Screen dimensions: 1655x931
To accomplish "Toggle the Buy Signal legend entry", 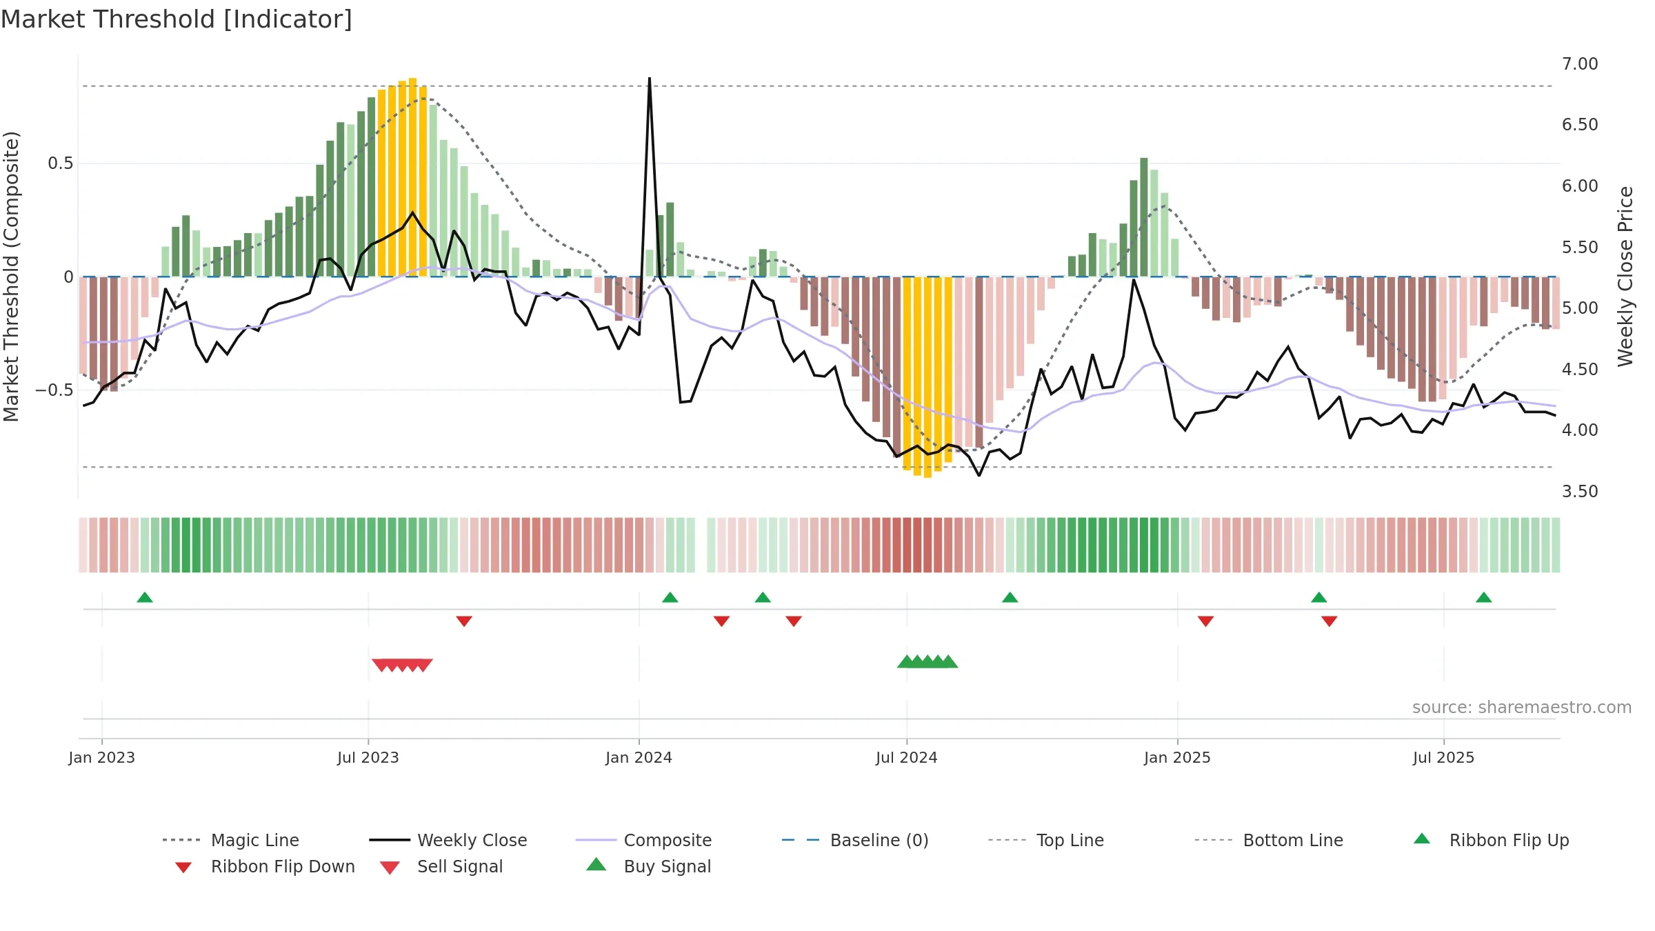I will [x=648, y=866].
